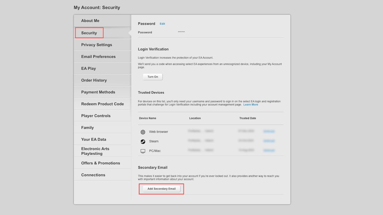This screenshot has width=383, height=215.
Task: Open Your EA Data
Action: click(102, 139)
